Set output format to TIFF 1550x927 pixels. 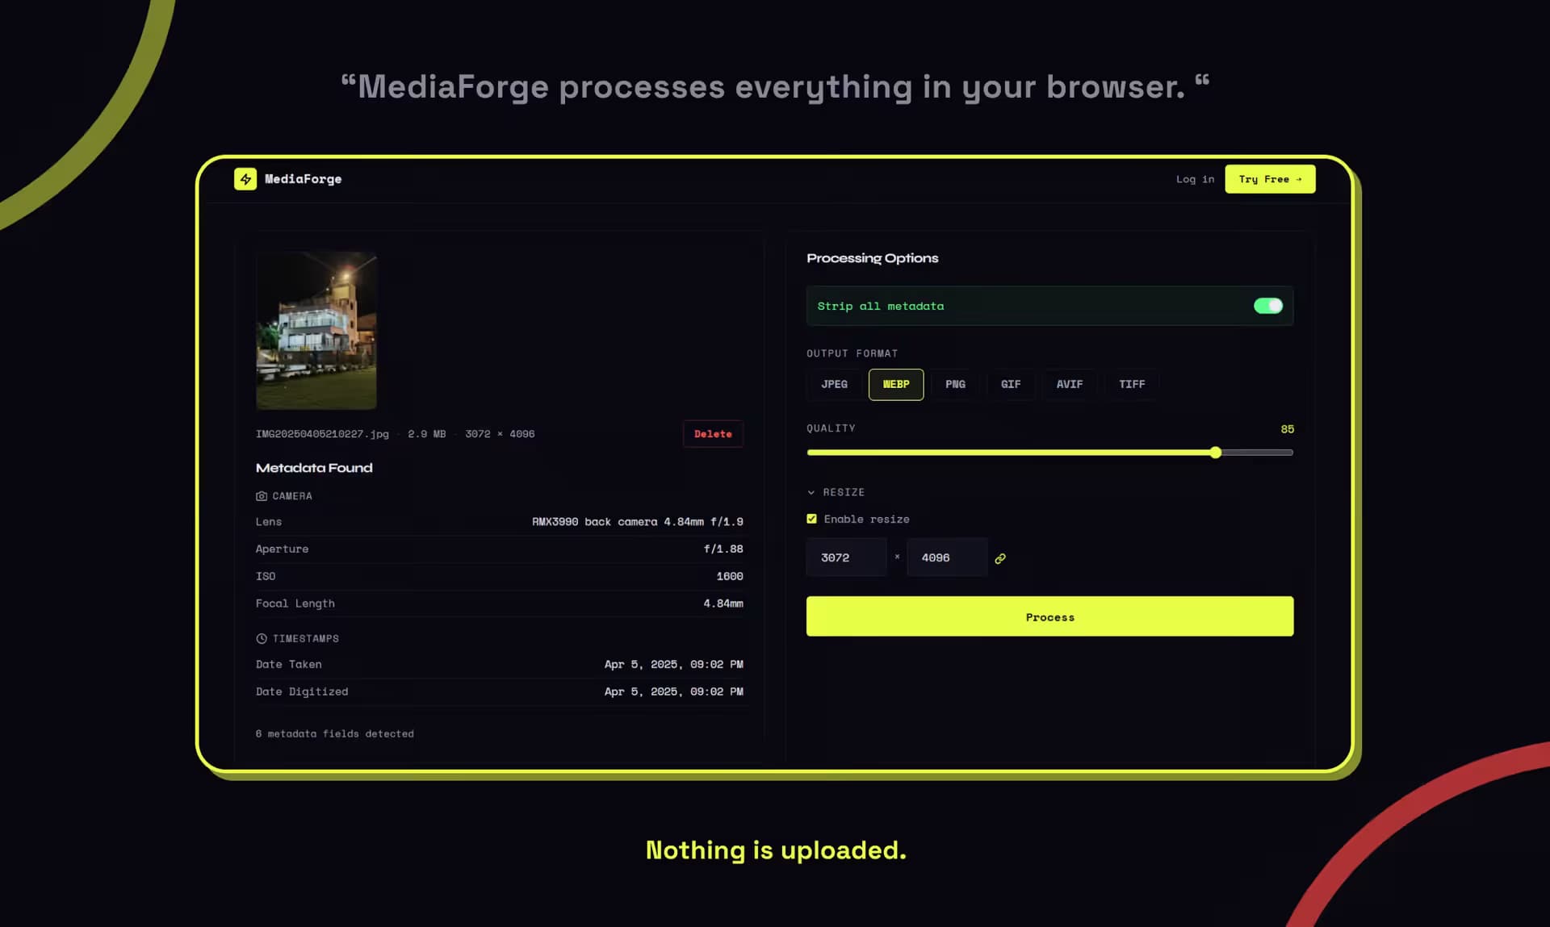1132,384
